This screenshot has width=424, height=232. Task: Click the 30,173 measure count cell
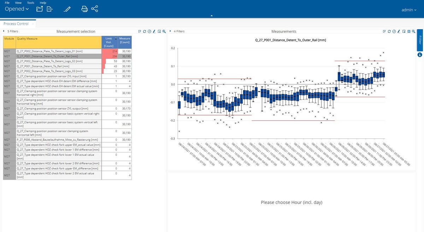tap(125, 108)
